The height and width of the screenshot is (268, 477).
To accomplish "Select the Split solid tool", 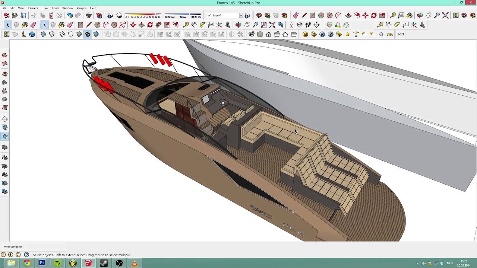I will click(4, 192).
